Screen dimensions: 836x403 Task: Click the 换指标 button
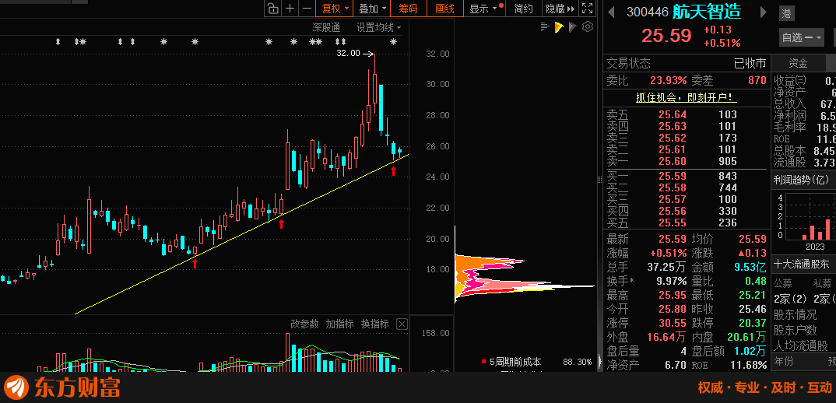pyautogui.click(x=375, y=324)
